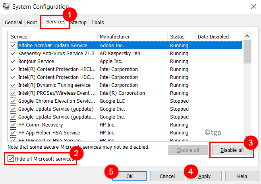This screenshot has width=261, height=184.
Task: Click the System Configuration title bar icon
Action: (6, 6)
